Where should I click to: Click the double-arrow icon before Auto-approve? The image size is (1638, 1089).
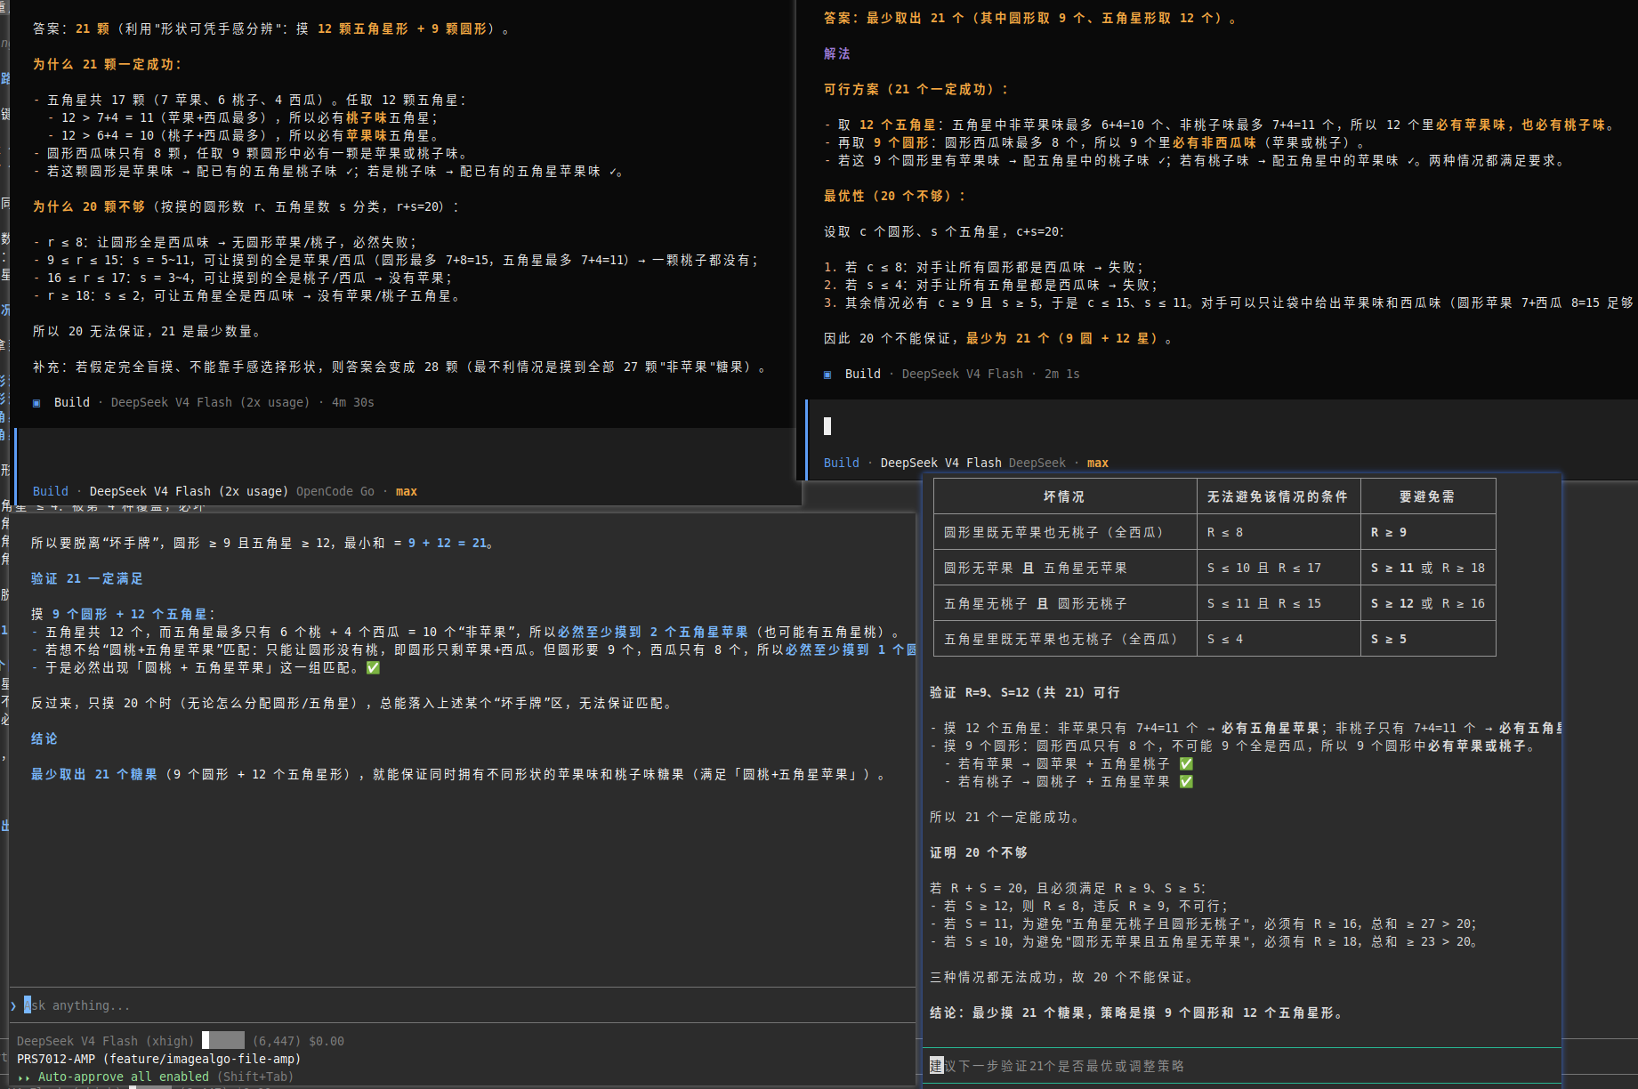coord(24,1077)
